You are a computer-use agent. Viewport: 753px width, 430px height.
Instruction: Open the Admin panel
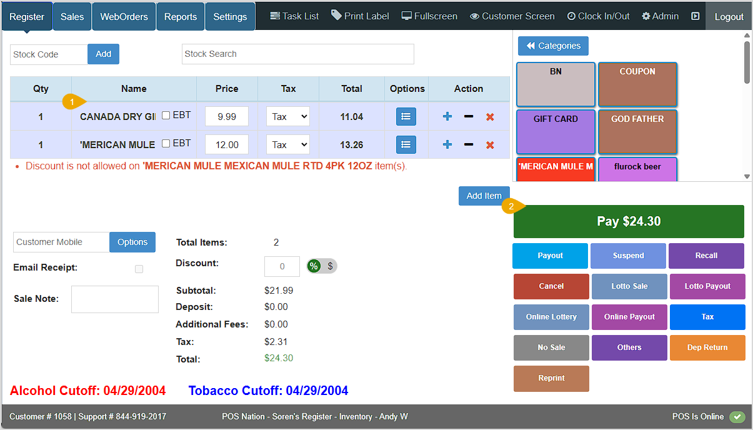tap(660, 16)
